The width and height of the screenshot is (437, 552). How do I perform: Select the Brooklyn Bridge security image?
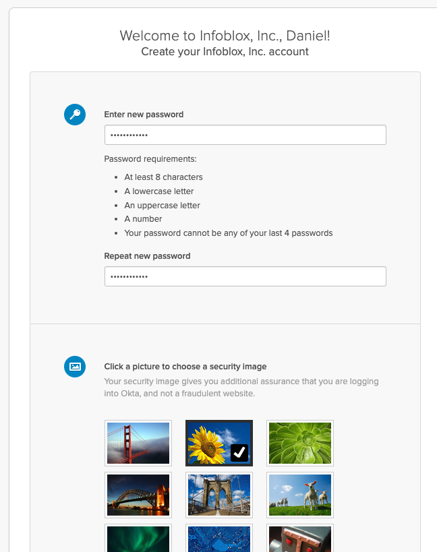[219, 495]
